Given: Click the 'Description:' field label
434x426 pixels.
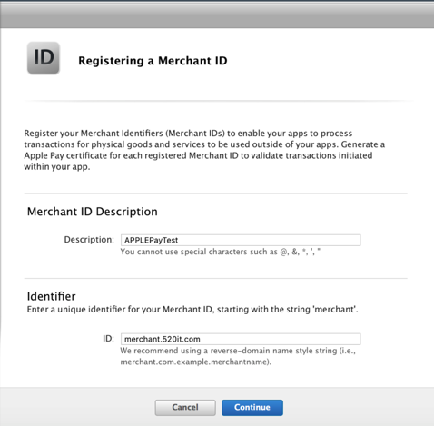Looking at the screenshot, I should click(89, 240).
